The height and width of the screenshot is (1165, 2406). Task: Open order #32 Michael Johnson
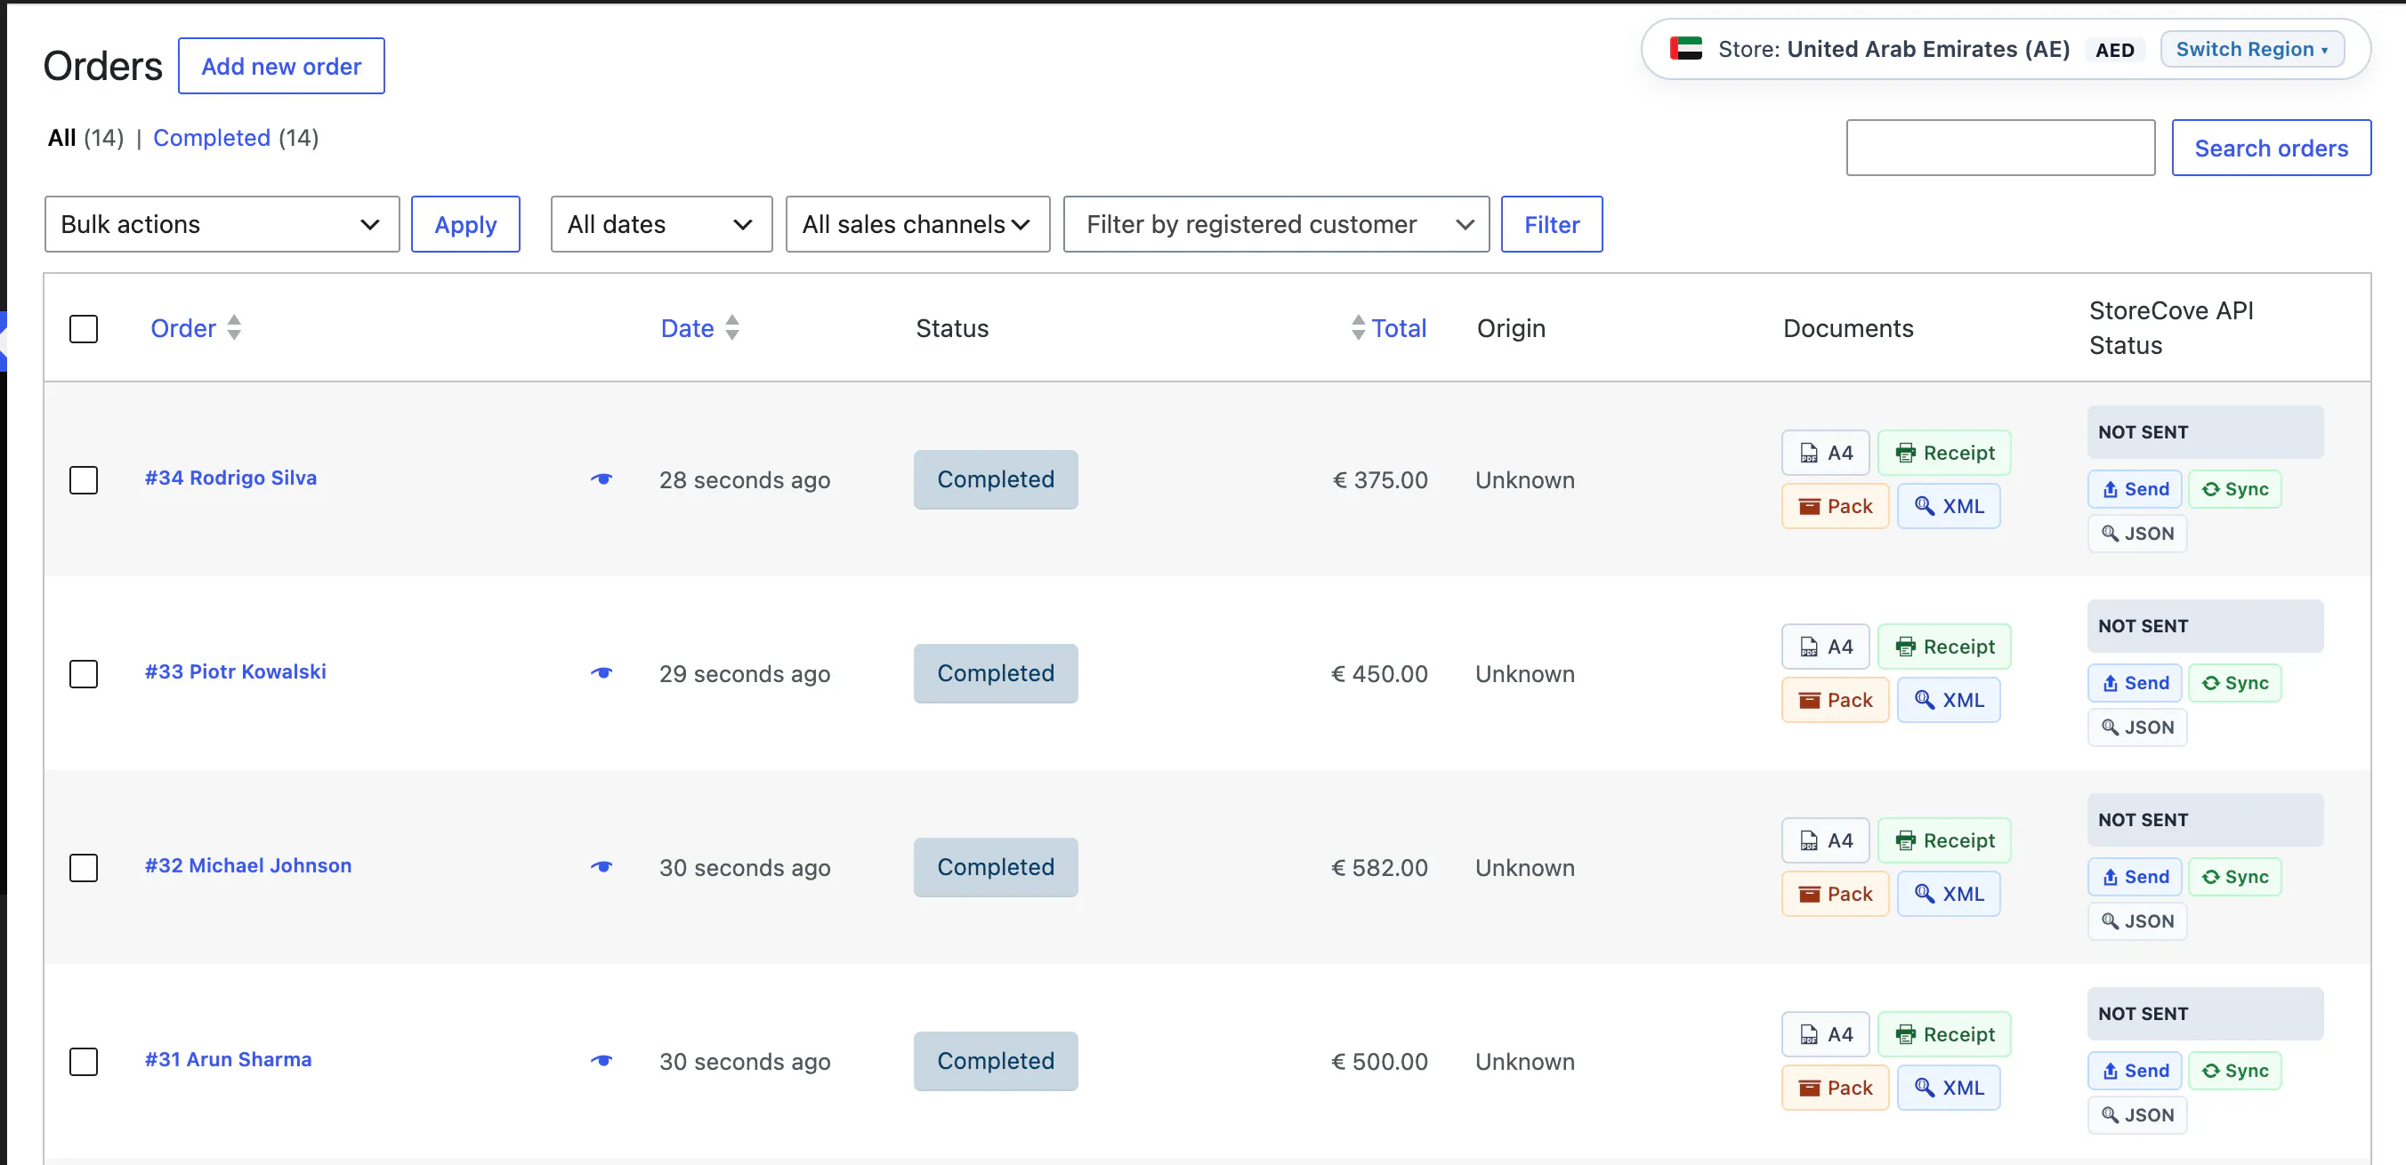click(247, 866)
